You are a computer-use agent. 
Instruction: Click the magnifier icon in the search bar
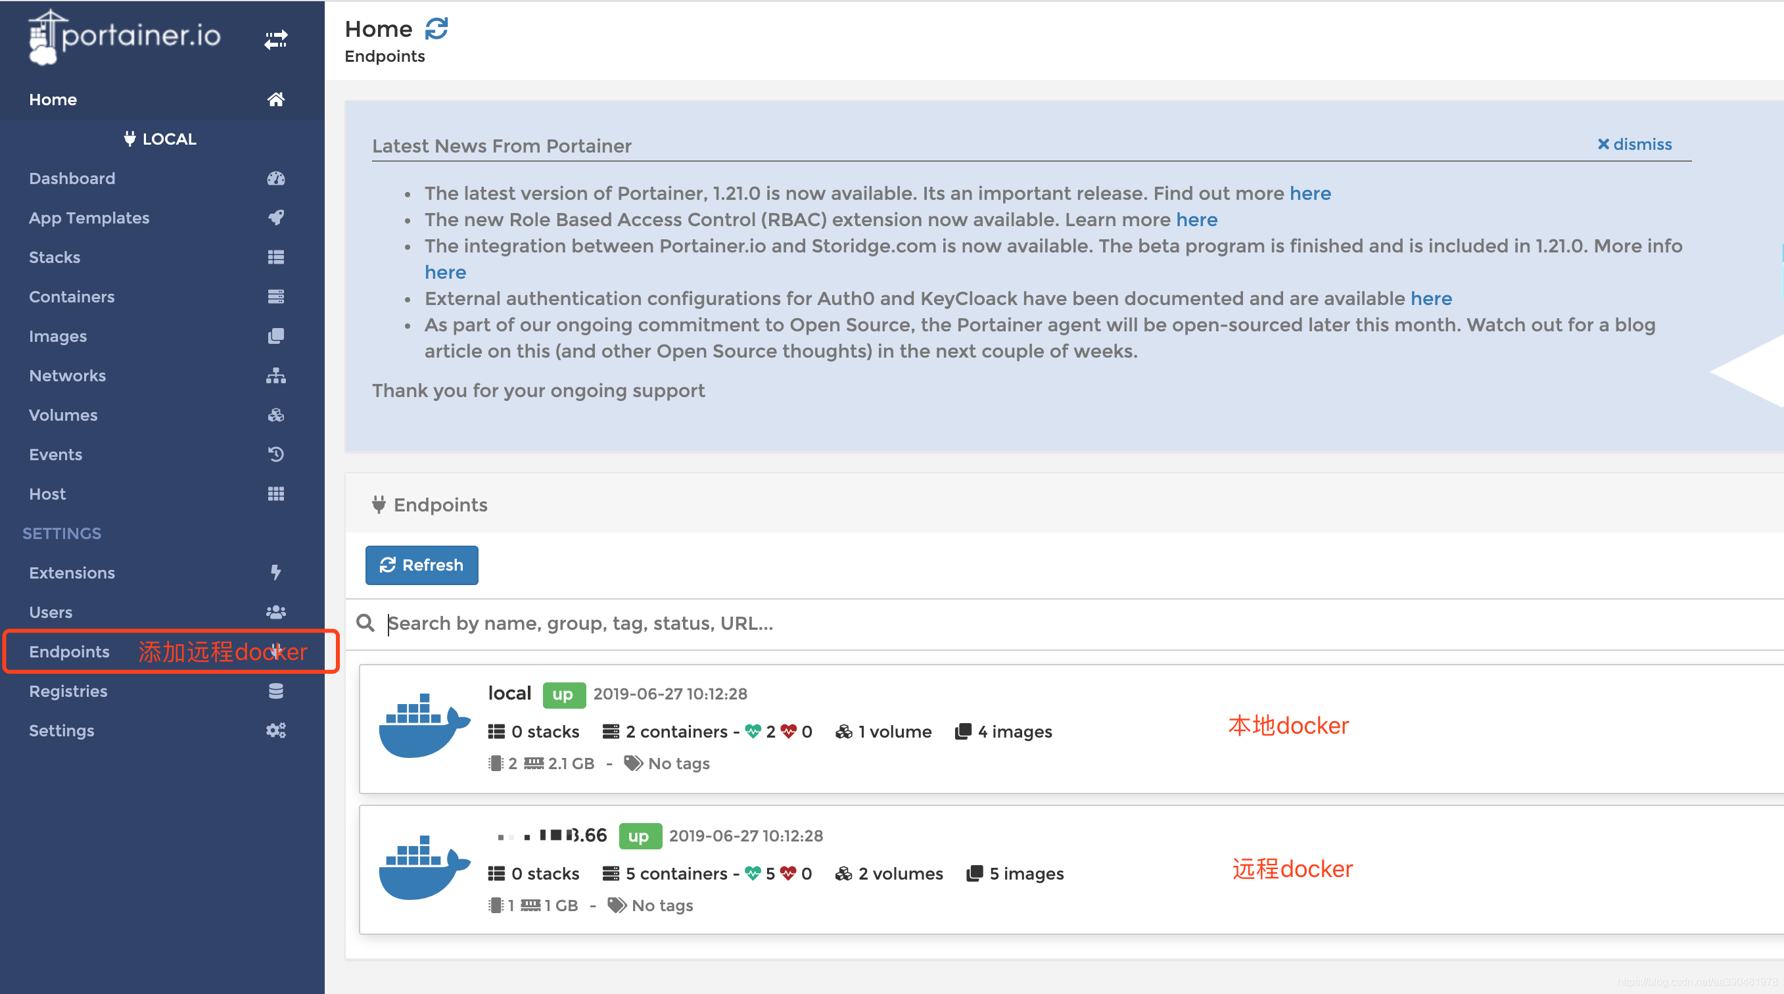point(365,623)
